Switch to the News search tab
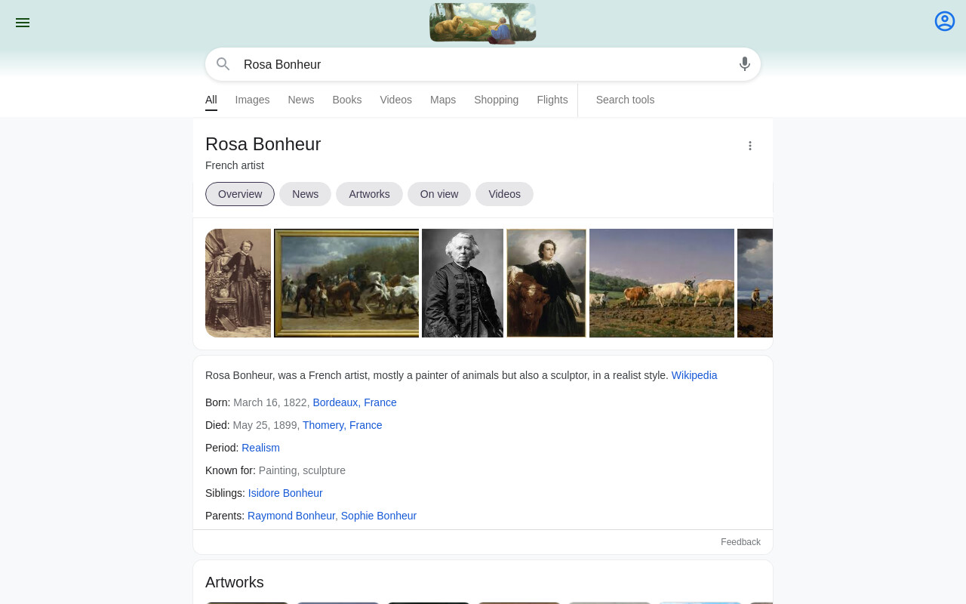966x604 pixels. click(x=301, y=100)
